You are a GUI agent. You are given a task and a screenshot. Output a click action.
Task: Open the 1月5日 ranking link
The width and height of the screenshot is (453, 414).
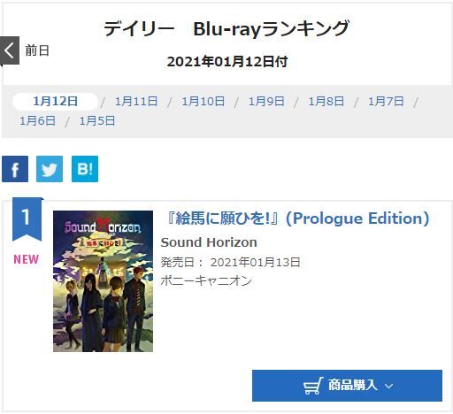click(x=97, y=120)
